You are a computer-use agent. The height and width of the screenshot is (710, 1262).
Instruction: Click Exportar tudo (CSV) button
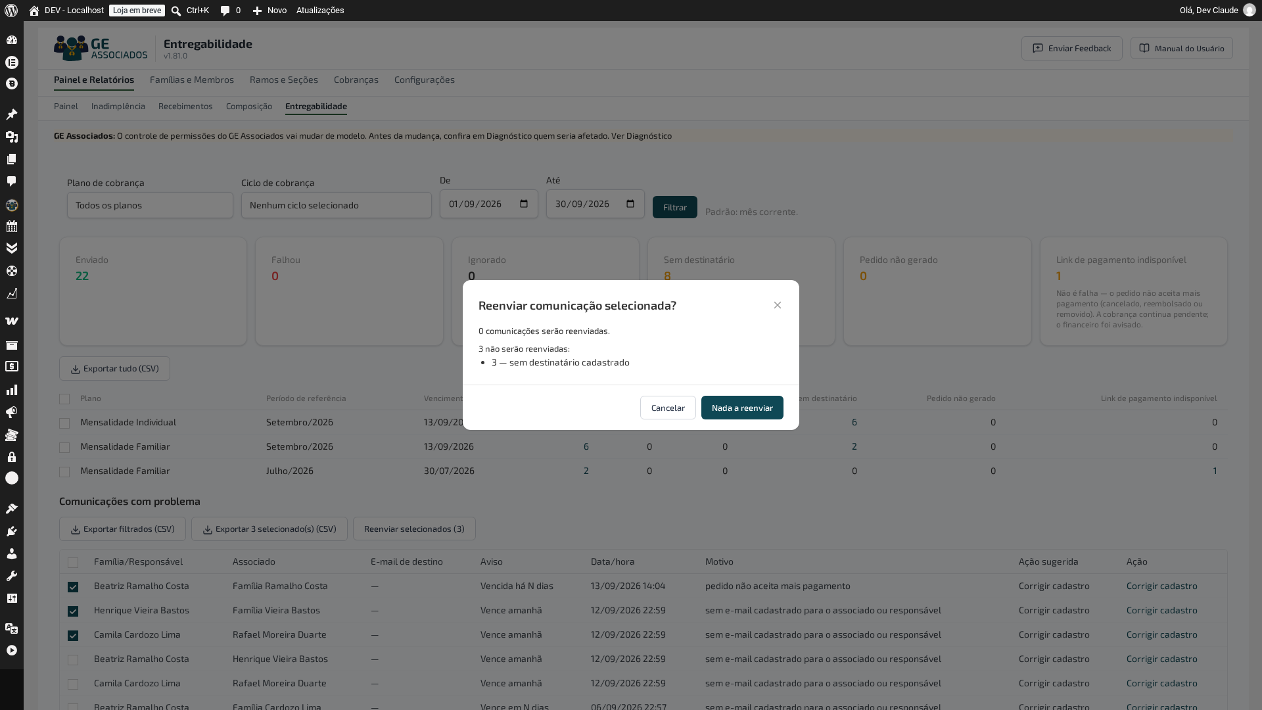click(x=114, y=369)
